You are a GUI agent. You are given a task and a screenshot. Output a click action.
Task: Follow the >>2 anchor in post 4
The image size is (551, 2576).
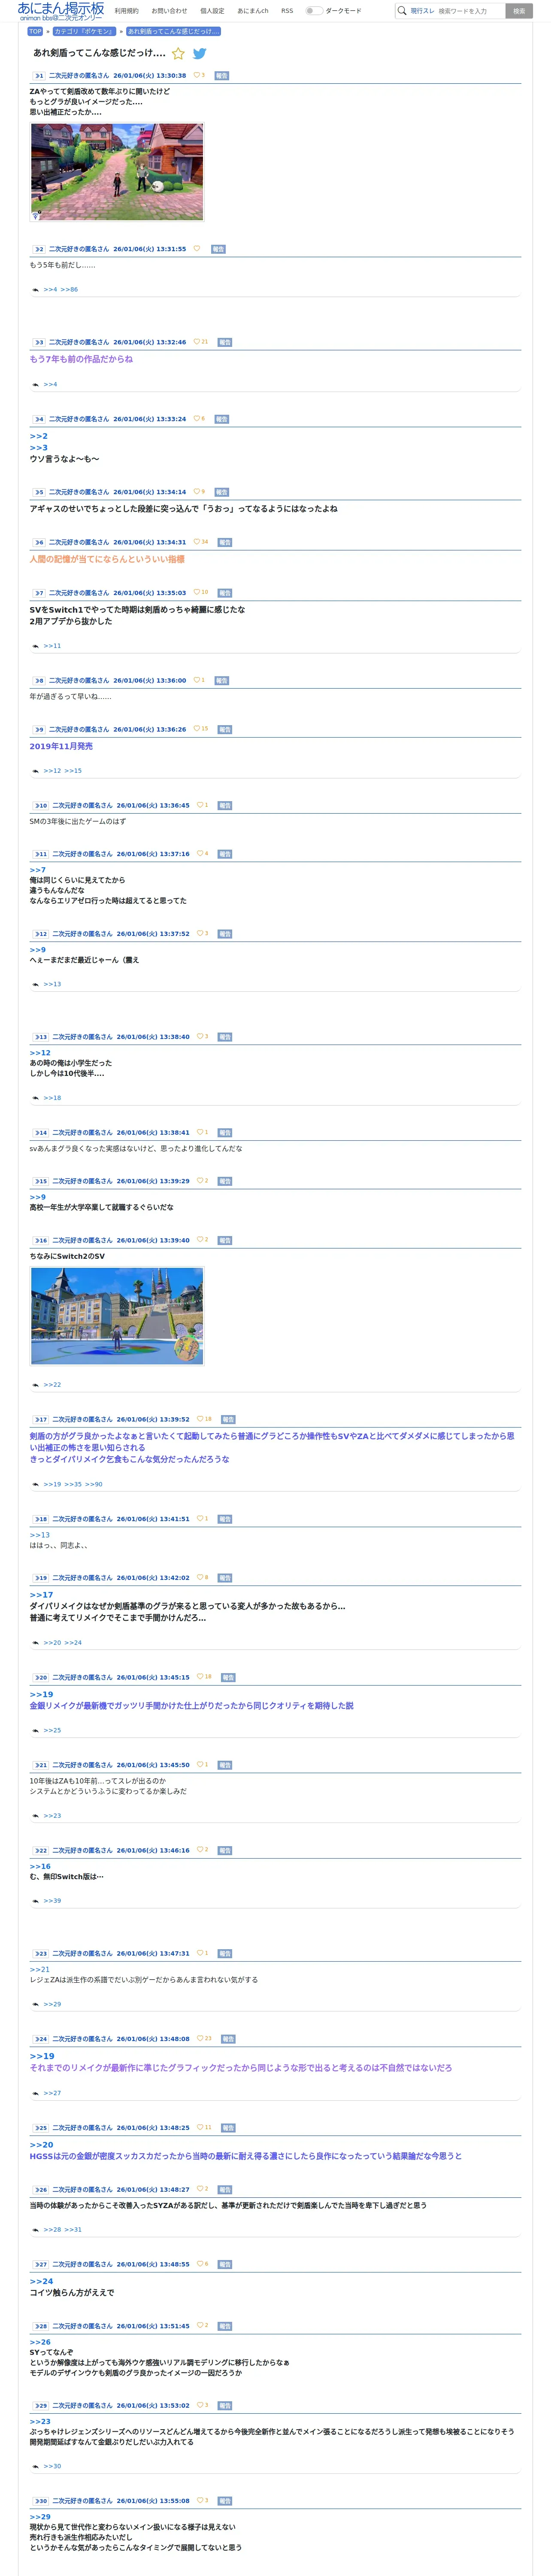38,436
